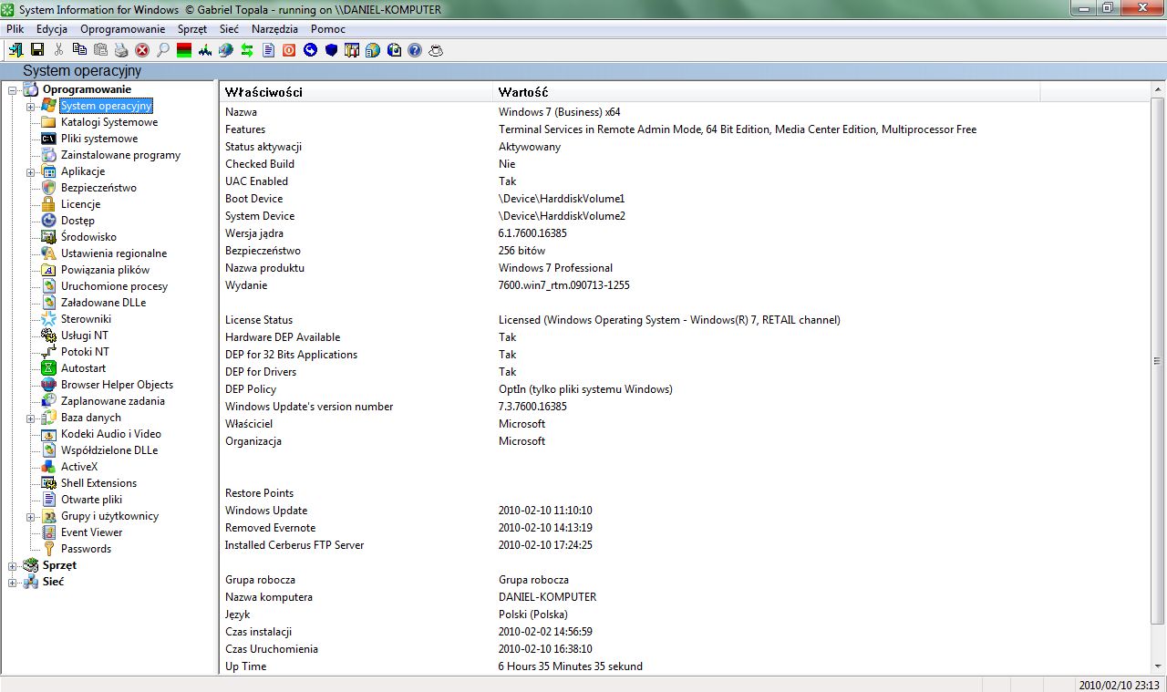
Task: Open Usługi NT in the sidebar
Action: [x=85, y=336]
